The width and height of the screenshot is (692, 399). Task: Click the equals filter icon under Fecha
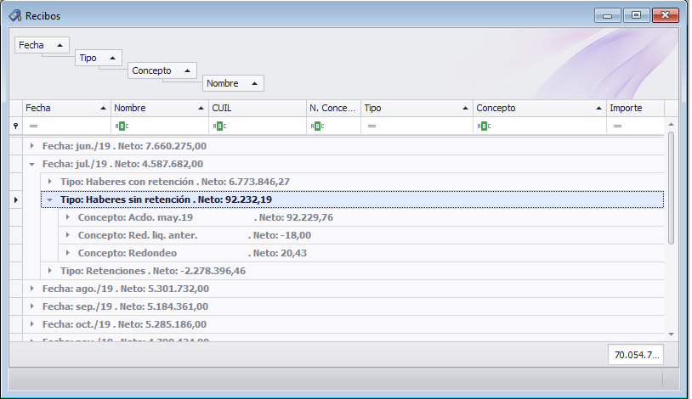[x=33, y=126]
